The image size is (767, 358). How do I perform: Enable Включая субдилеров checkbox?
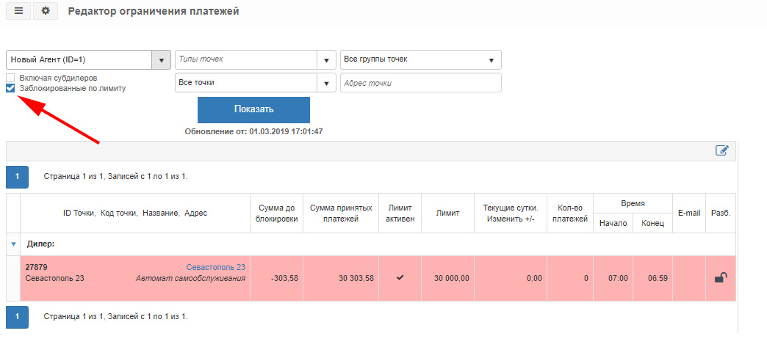tap(10, 78)
